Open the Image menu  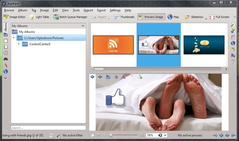(44, 10)
